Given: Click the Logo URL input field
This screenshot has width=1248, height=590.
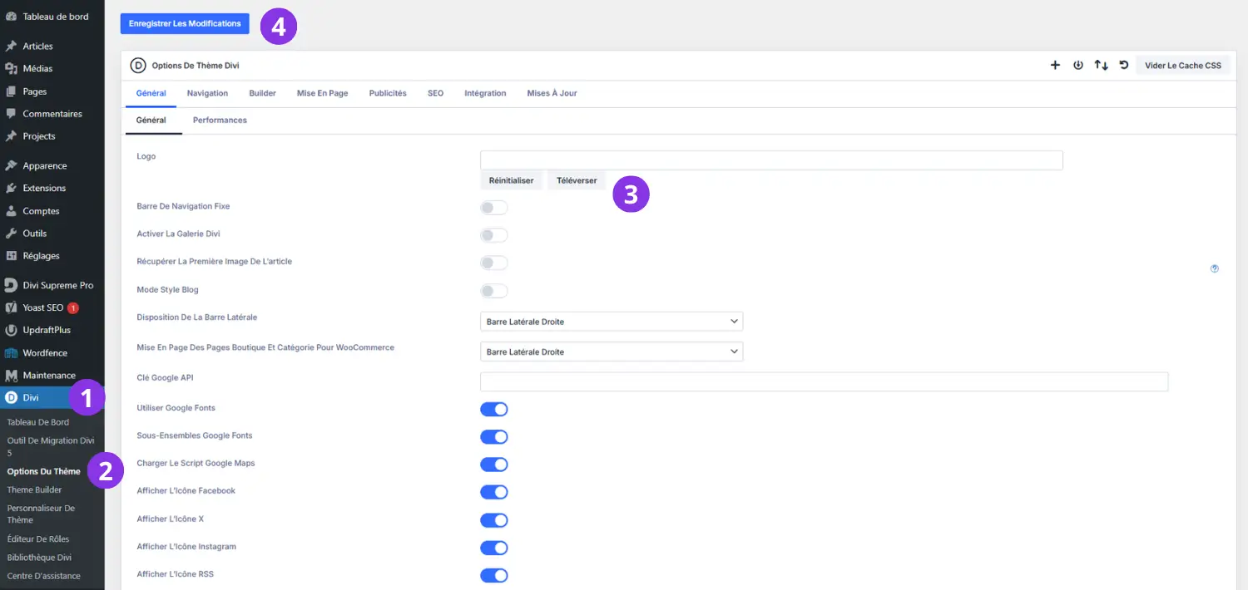Looking at the screenshot, I should [771, 160].
